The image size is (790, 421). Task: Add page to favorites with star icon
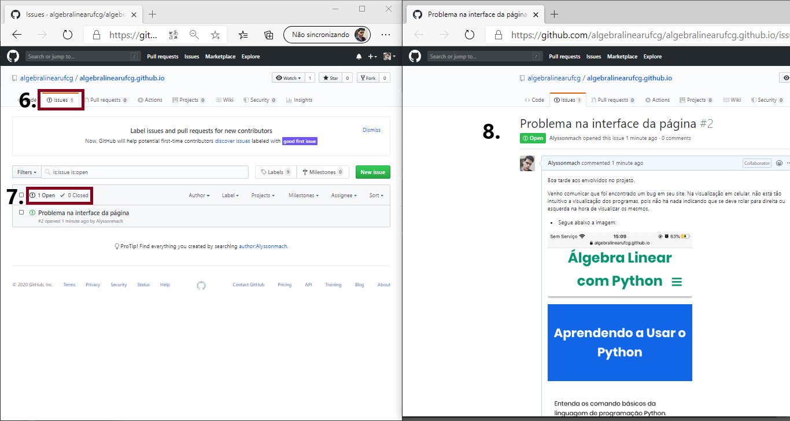tap(215, 35)
